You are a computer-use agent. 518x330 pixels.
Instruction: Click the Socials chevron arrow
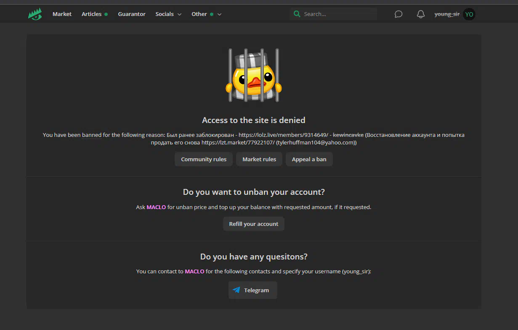(x=179, y=14)
